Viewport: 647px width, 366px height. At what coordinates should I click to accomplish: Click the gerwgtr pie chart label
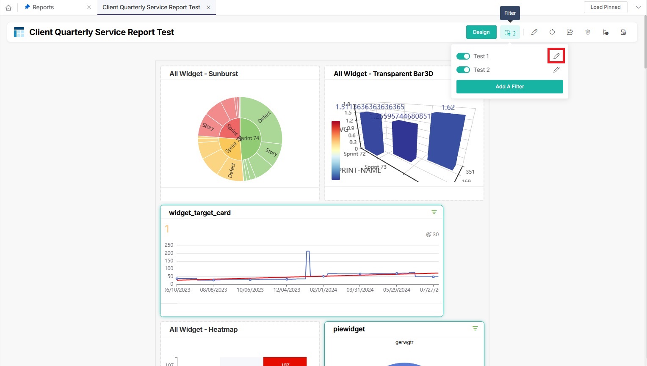point(404,342)
